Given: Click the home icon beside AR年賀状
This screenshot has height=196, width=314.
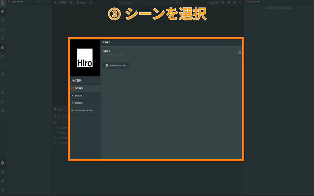Looking at the screenshot, I should (x=55, y=3).
